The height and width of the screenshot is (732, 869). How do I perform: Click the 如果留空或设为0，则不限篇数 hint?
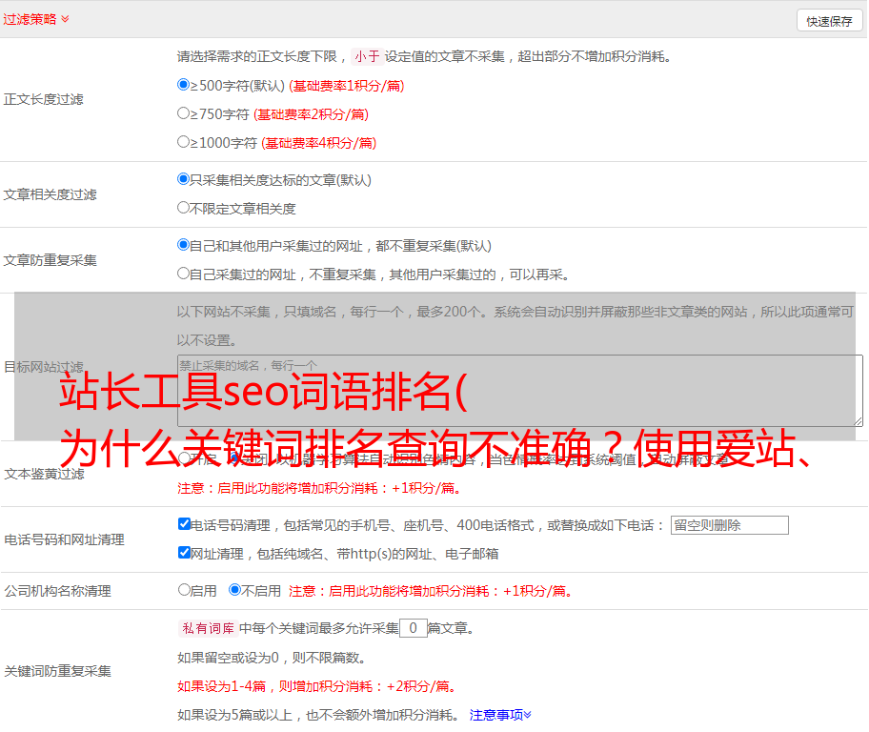[272, 658]
